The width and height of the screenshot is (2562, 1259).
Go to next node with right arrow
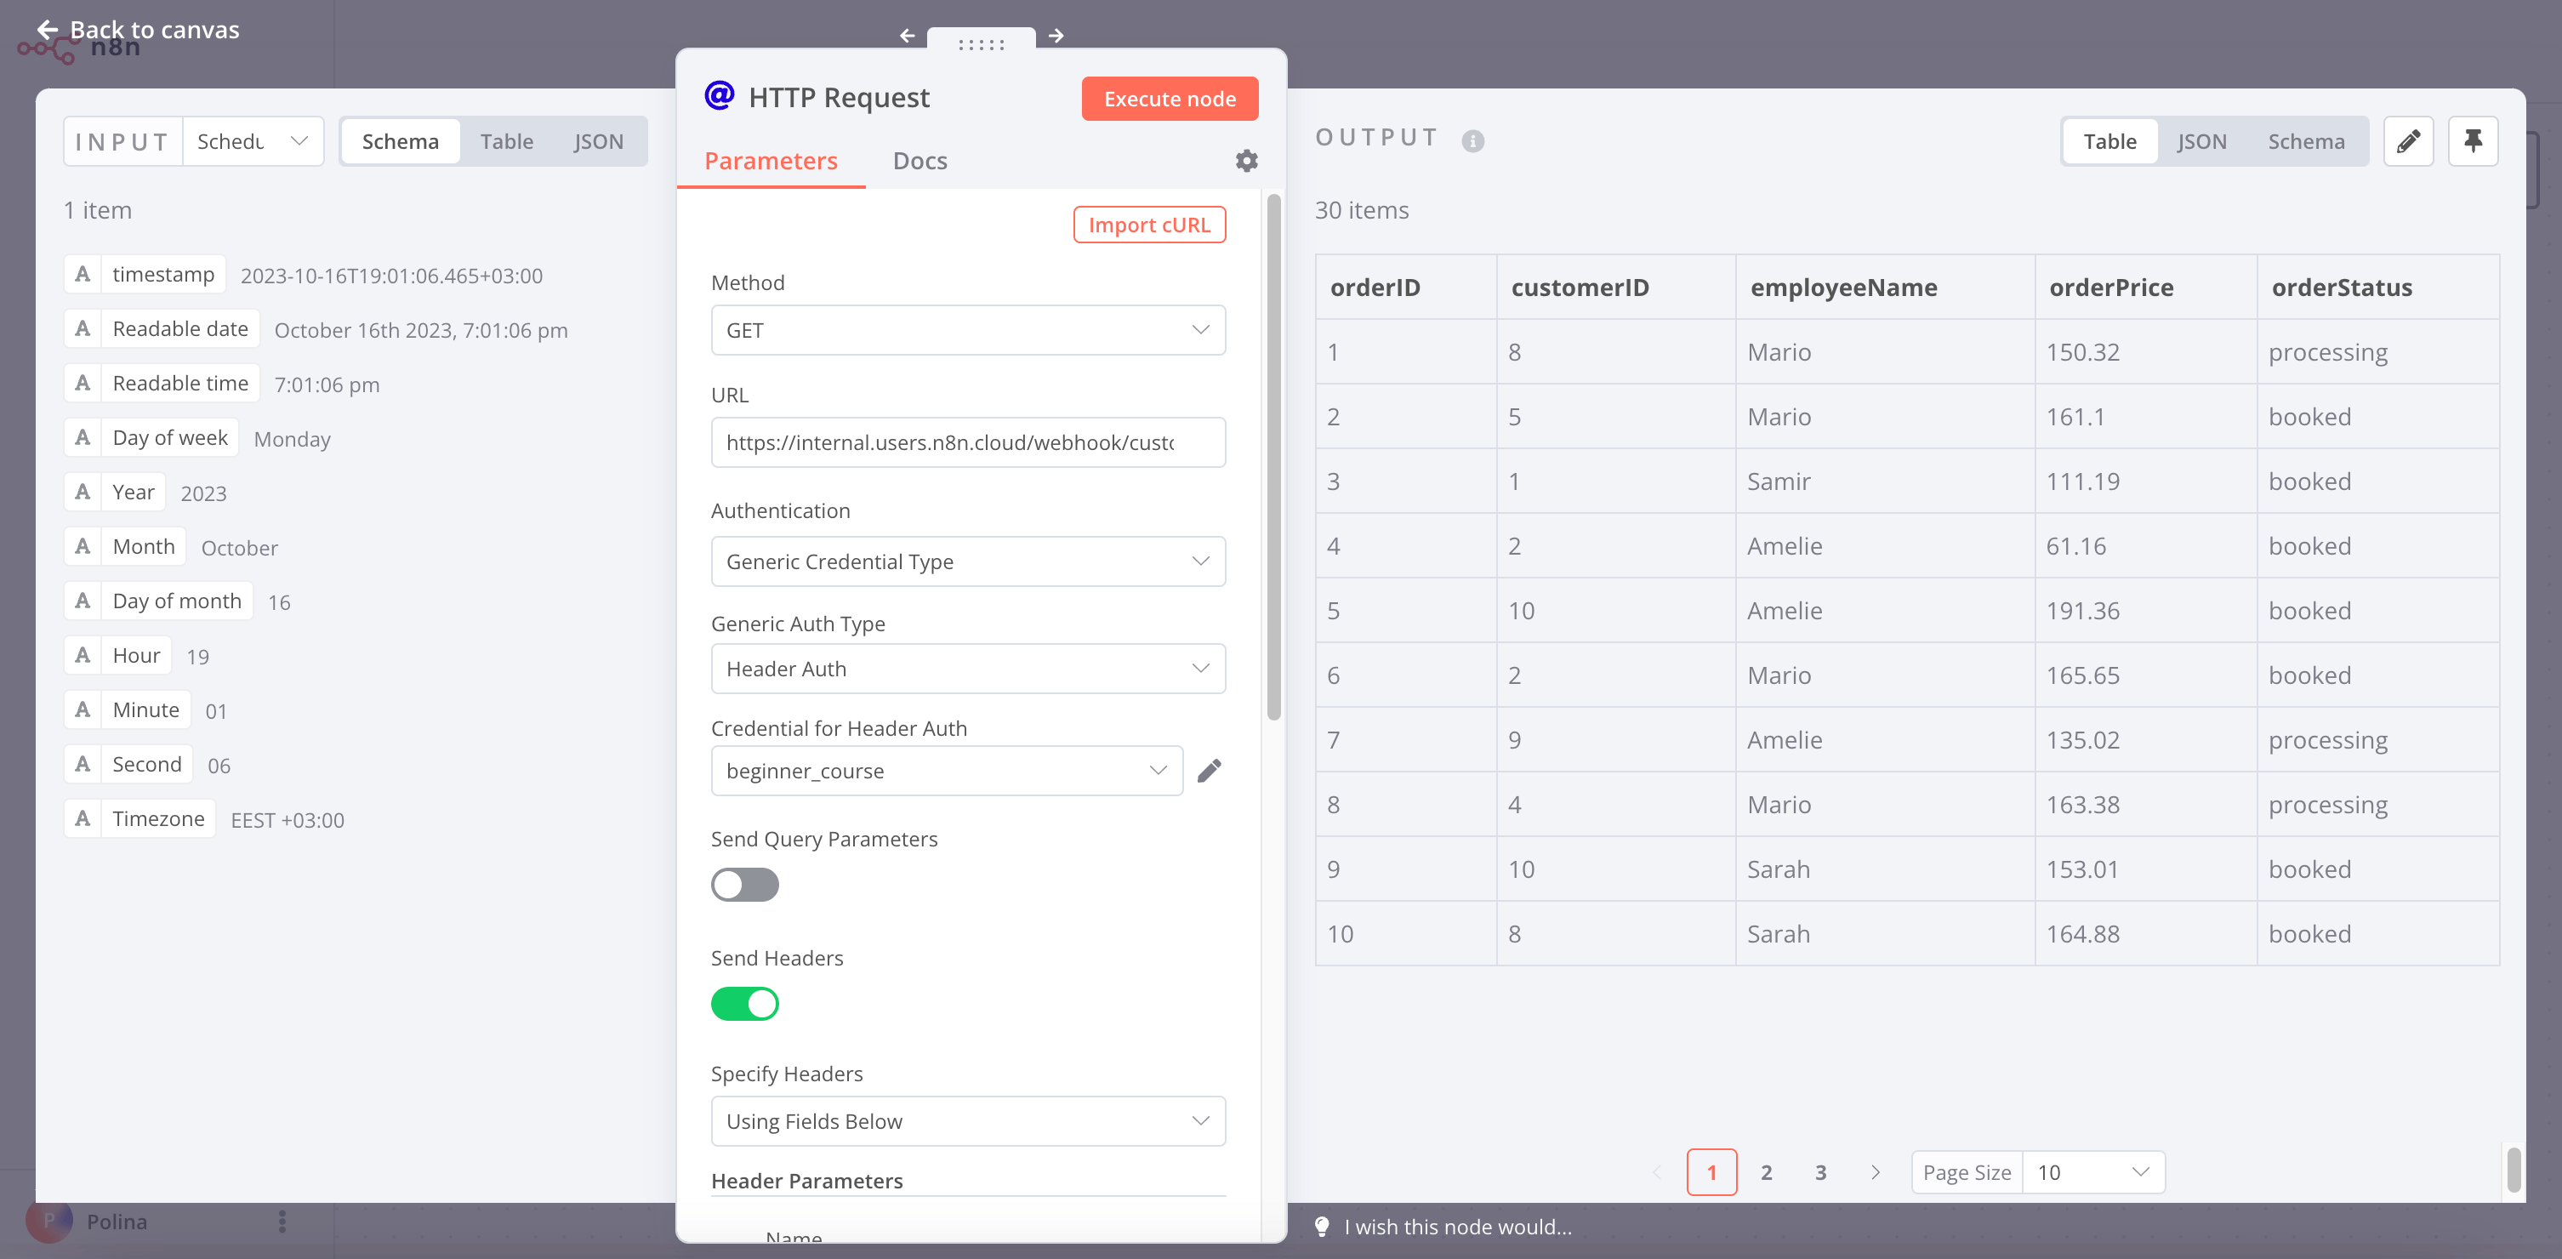1056,36
